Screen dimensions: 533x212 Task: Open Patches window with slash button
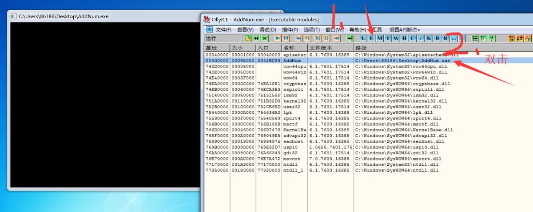pos(421,38)
